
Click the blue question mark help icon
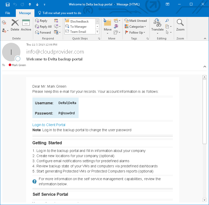(34, 182)
